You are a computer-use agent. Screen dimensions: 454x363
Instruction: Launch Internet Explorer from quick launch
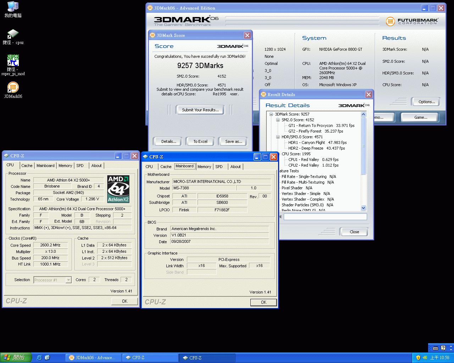coord(39,358)
